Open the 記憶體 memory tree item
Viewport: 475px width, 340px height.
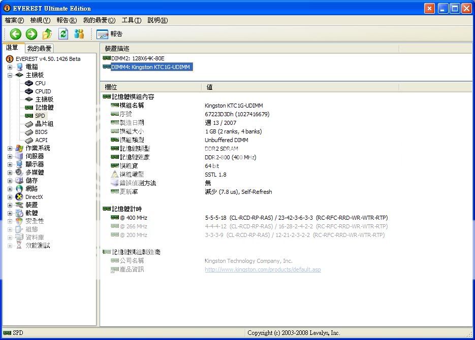pyautogui.click(x=44, y=108)
